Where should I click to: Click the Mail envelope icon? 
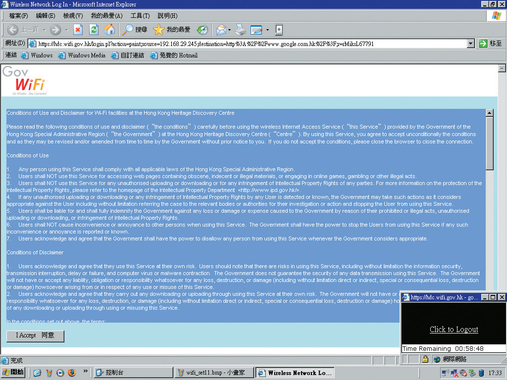coord(221,30)
